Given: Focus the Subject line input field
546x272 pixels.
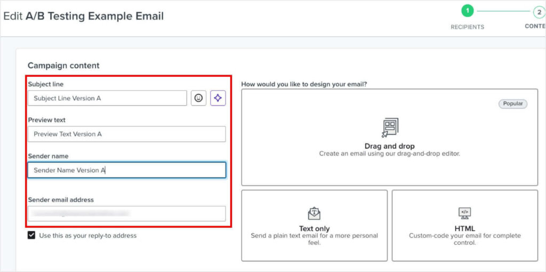Looking at the screenshot, I should click(x=107, y=98).
